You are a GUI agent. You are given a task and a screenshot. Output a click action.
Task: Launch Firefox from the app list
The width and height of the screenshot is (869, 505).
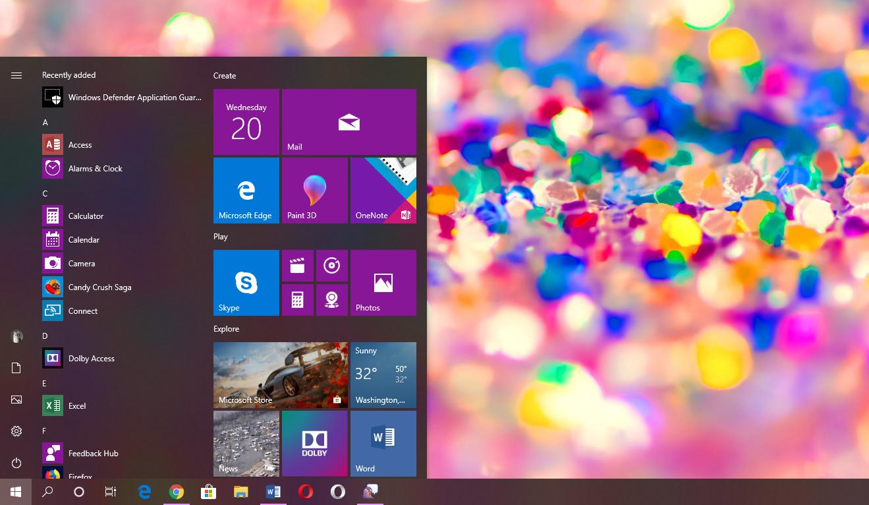pos(122,473)
